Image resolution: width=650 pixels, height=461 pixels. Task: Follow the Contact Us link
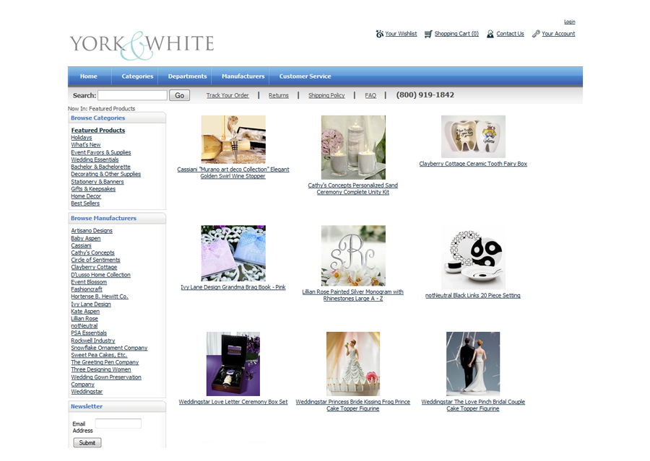[x=511, y=34]
